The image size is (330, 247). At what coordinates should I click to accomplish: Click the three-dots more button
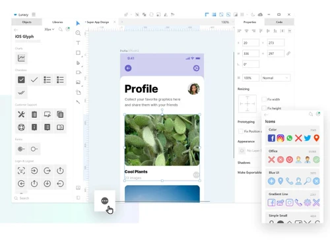point(105,201)
